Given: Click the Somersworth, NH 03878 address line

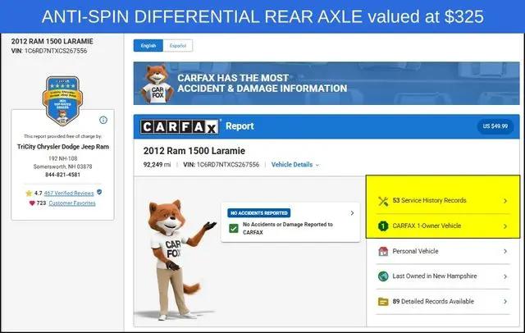Looking at the screenshot, I should [62, 166].
